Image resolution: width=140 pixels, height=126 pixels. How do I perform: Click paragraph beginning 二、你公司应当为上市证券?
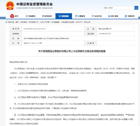51,91
